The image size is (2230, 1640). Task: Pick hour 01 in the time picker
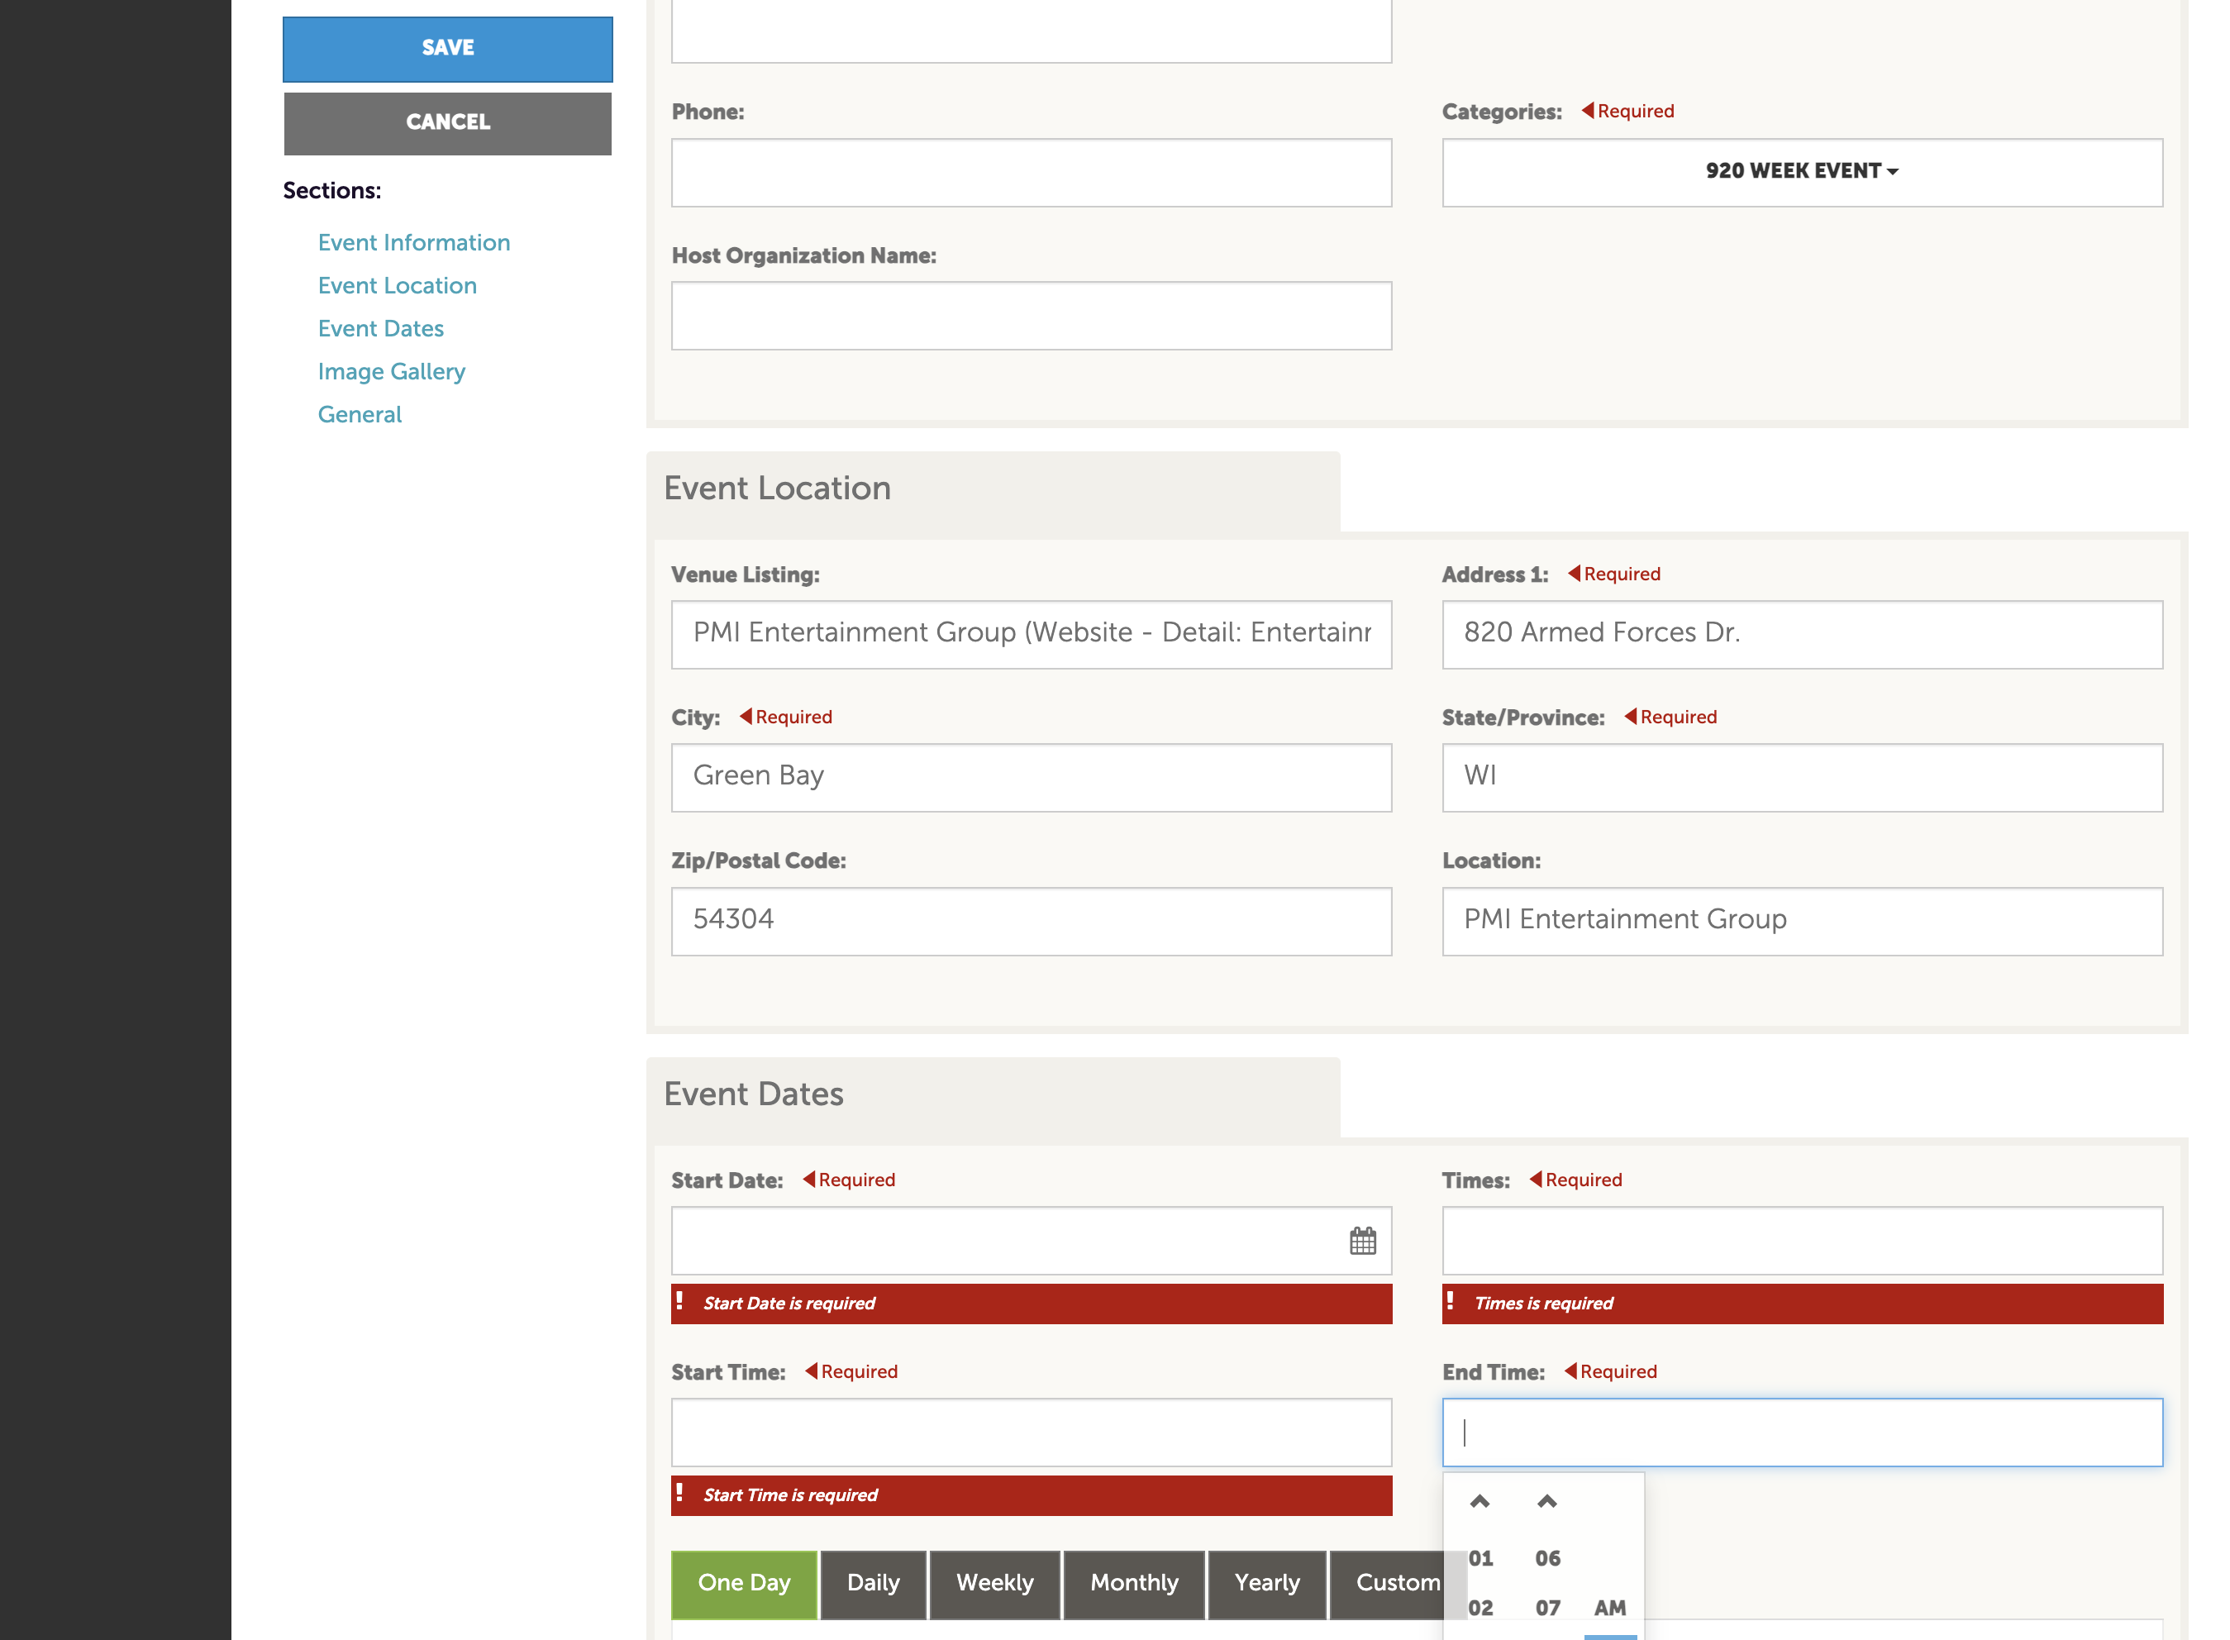pos(1480,1559)
